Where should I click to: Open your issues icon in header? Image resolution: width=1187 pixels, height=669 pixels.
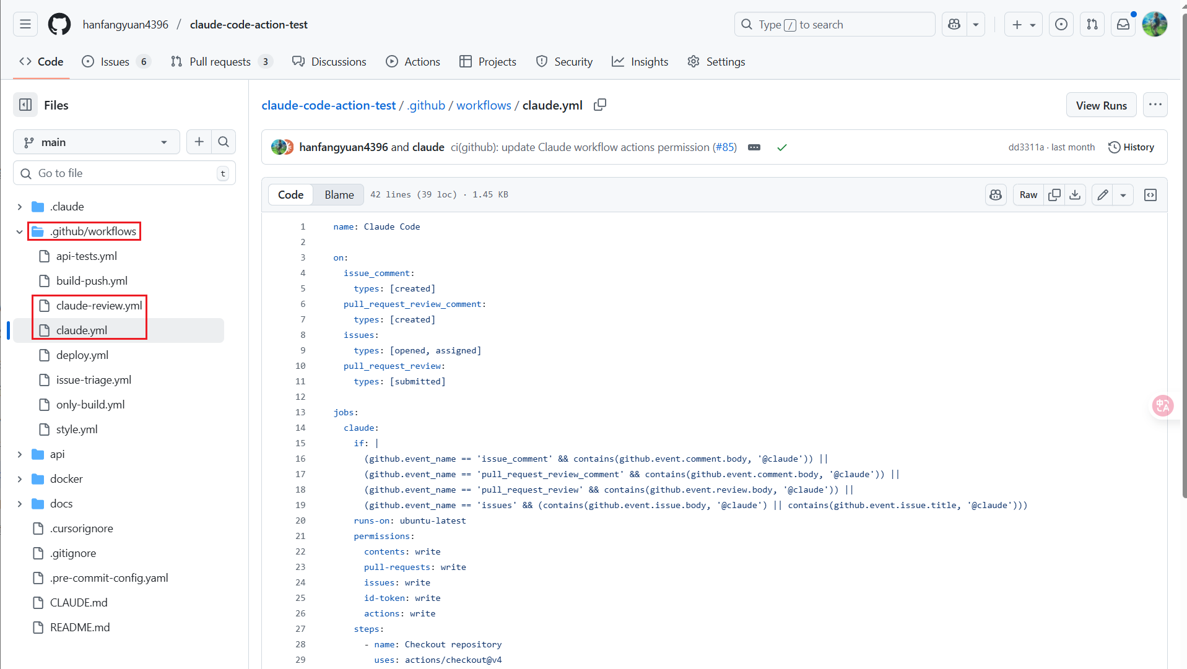(1061, 24)
